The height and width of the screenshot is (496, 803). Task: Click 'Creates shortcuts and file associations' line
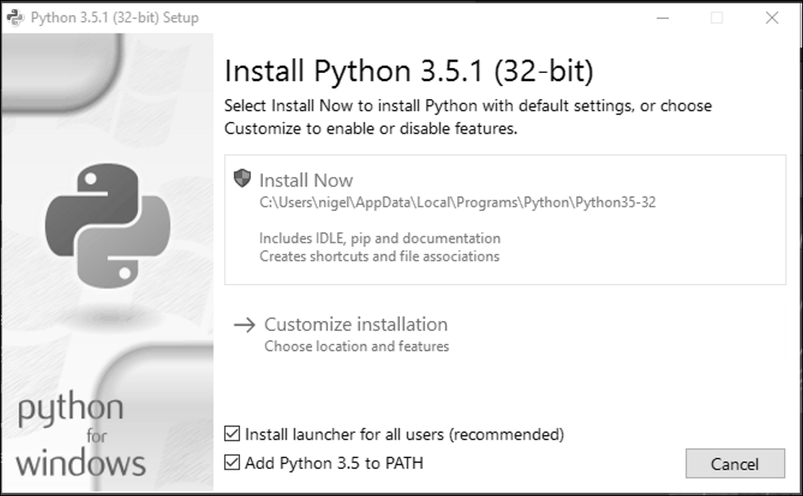tap(379, 256)
